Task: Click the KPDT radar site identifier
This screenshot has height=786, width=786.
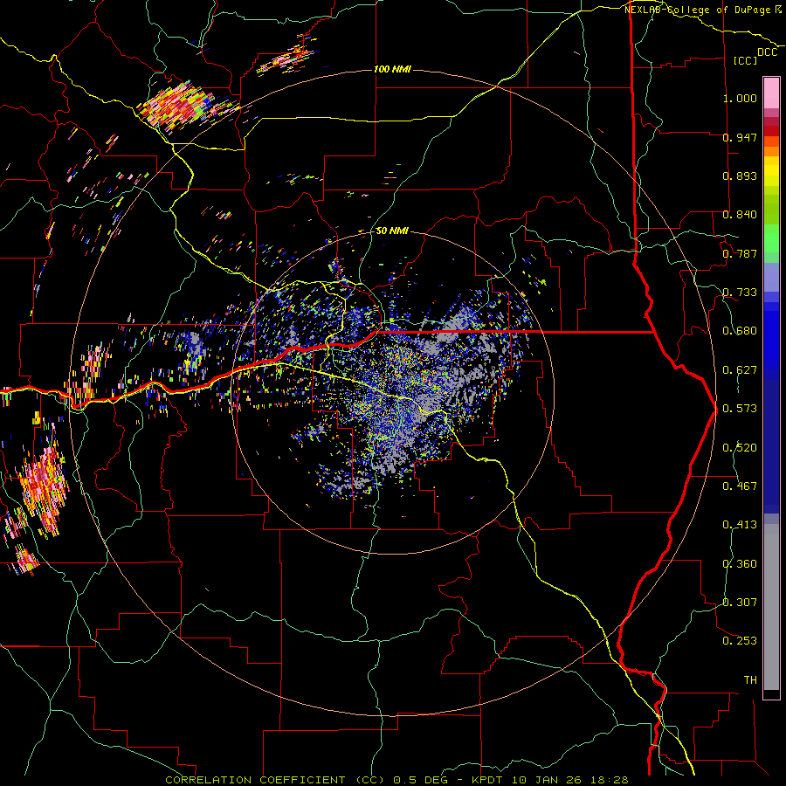Action: coord(487,780)
